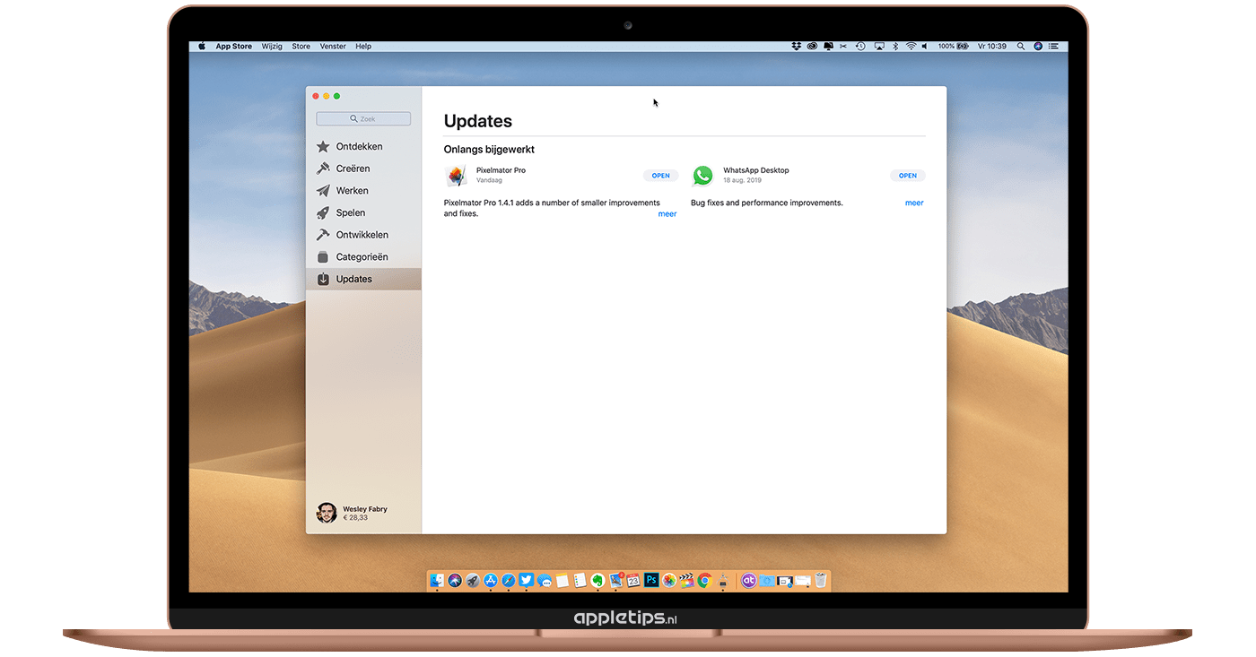Open the Time Machine status menu
The width and height of the screenshot is (1256, 657).
click(860, 46)
